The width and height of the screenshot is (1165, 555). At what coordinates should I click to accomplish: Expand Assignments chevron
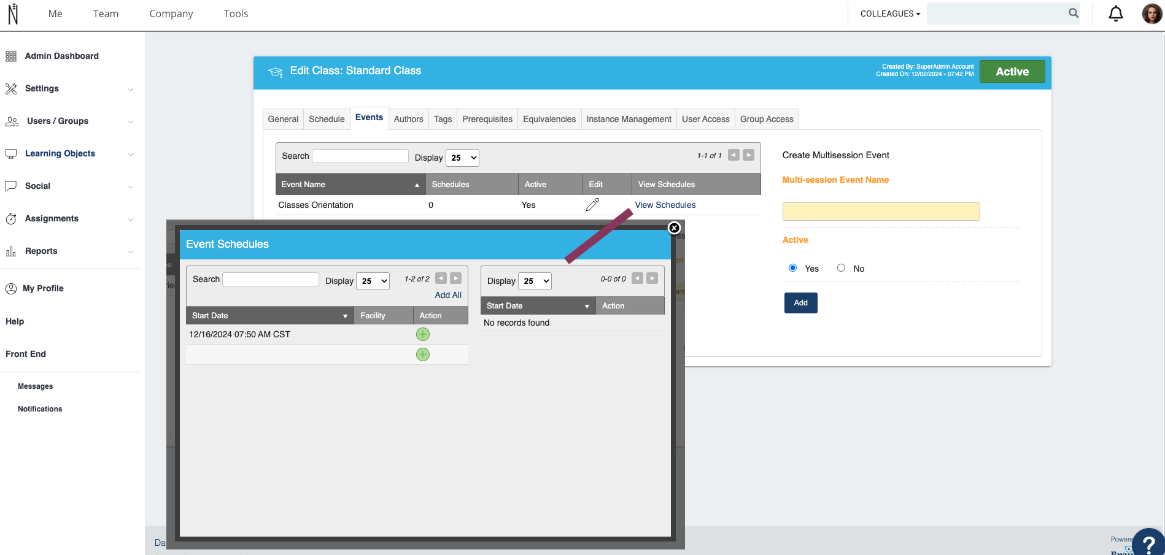tap(131, 220)
